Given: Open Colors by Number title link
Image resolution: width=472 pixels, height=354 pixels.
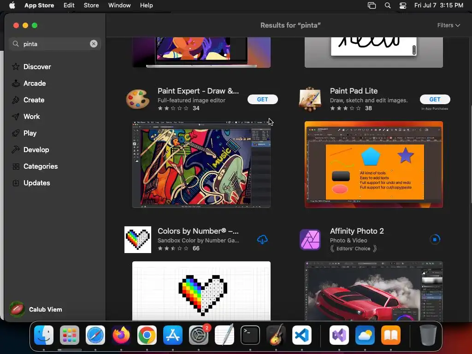Looking at the screenshot, I should [198, 231].
